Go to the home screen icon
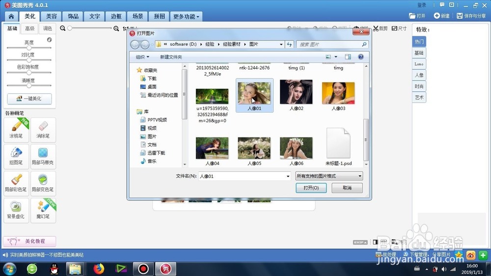Image resolution: width=491 pixels, height=276 pixels. (11, 16)
